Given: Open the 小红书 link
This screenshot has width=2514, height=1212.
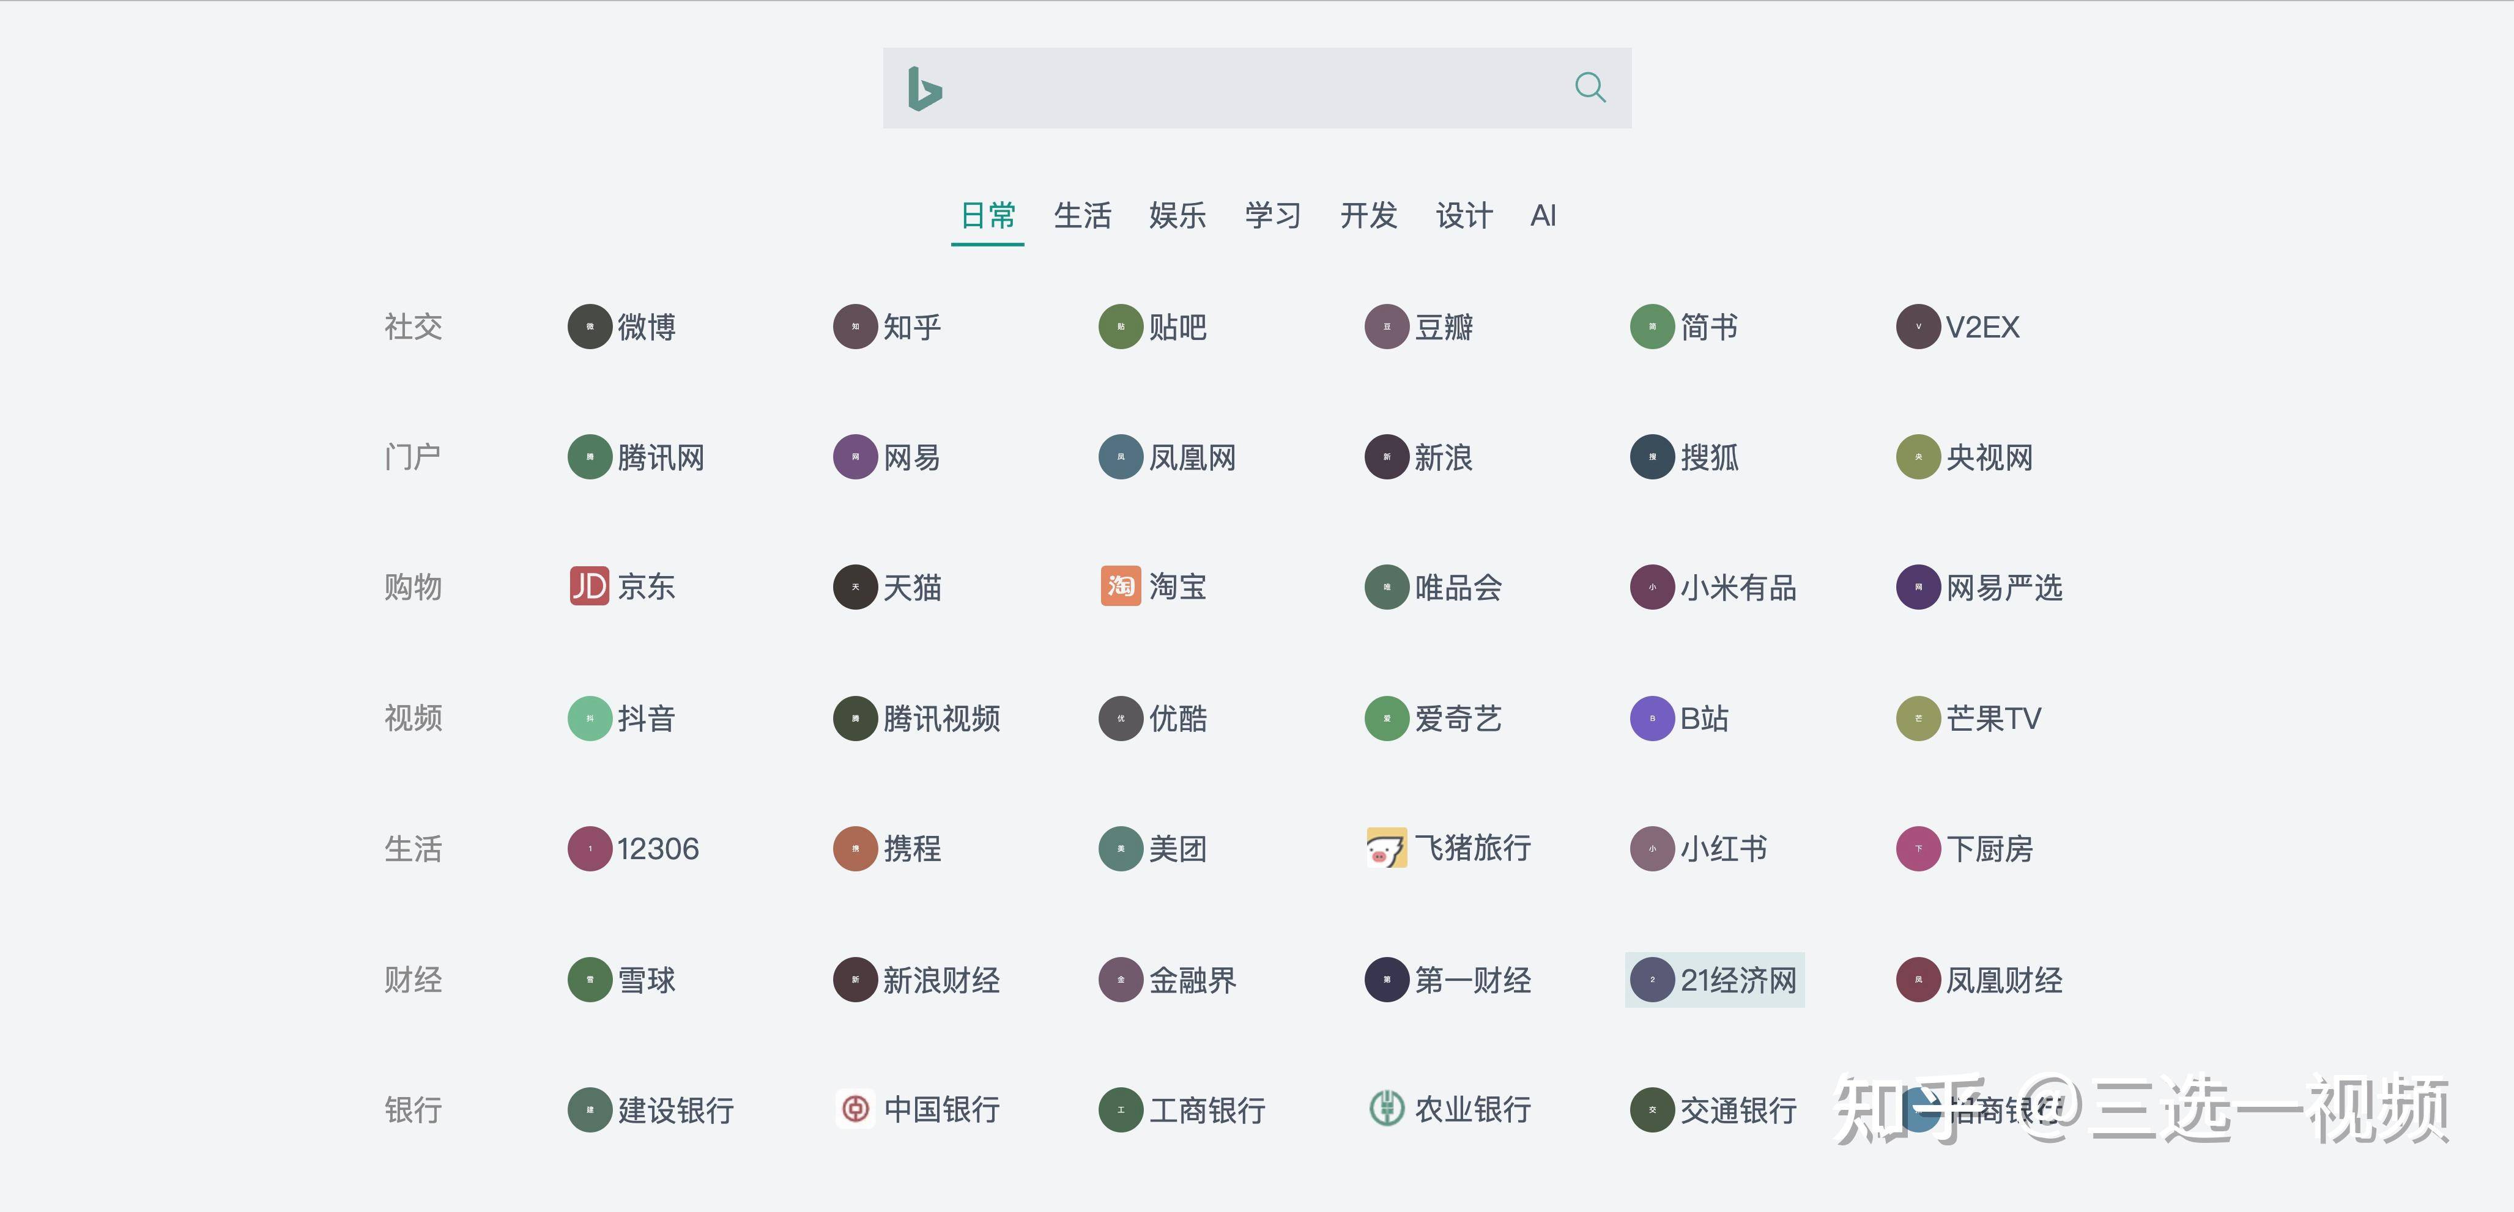Looking at the screenshot, I should 1699,849.
